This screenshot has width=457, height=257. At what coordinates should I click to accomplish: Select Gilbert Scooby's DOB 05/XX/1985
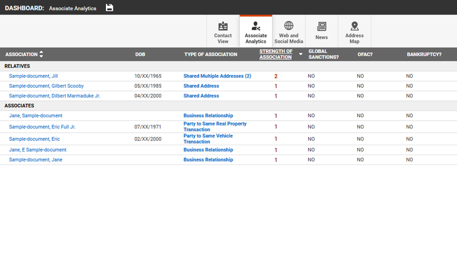coord(148,86)
